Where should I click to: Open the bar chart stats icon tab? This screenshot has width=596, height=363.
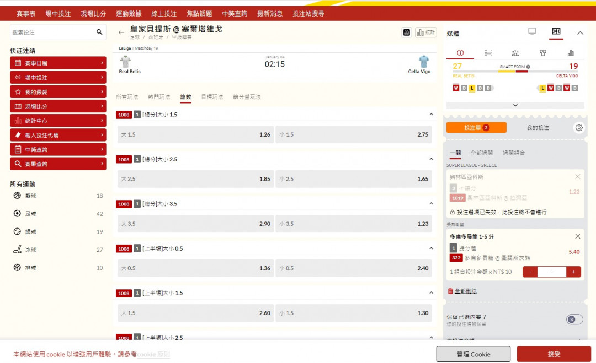click(571, 53)
